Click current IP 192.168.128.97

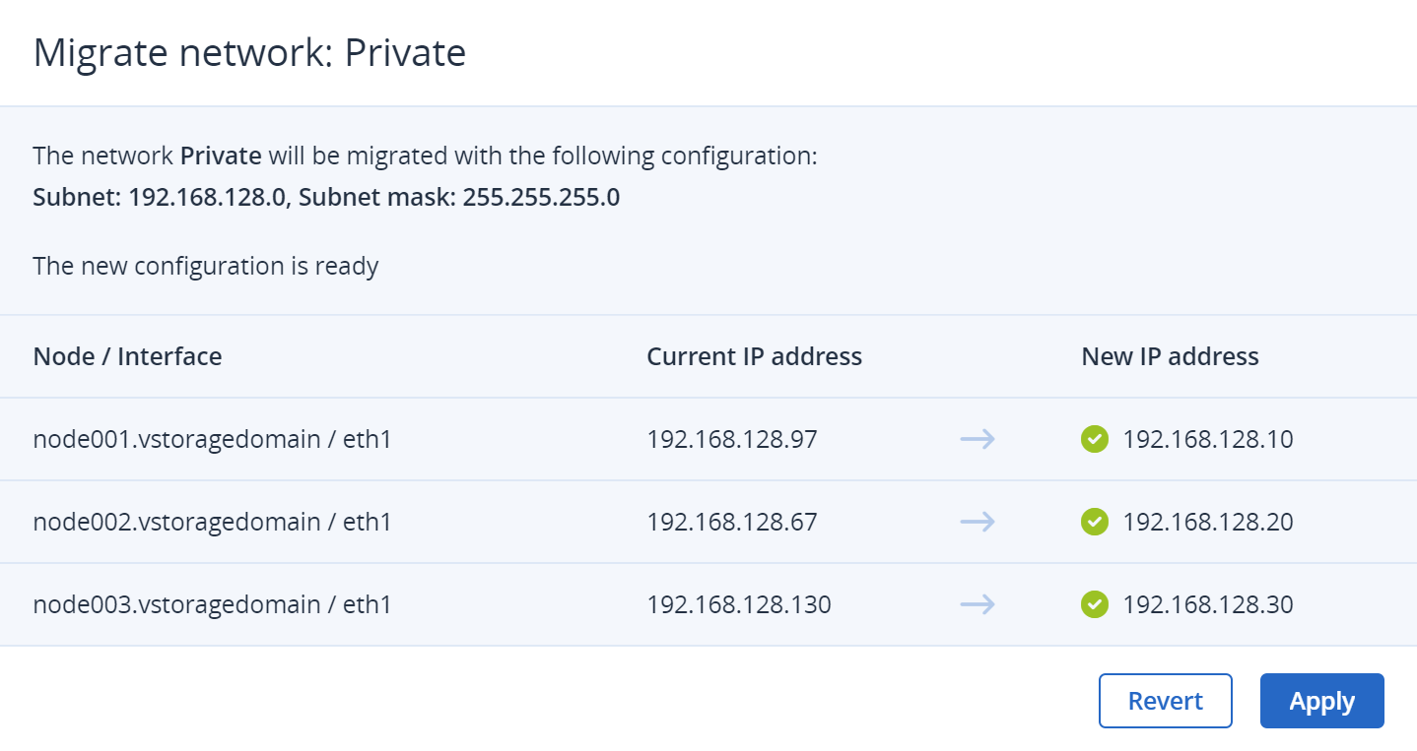pyautogui.click(x=731, y=439)
